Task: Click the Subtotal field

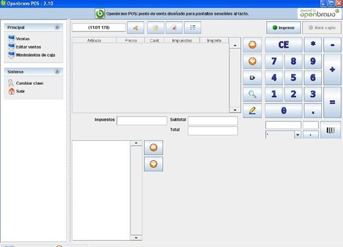Action: (x=213, y=121)
